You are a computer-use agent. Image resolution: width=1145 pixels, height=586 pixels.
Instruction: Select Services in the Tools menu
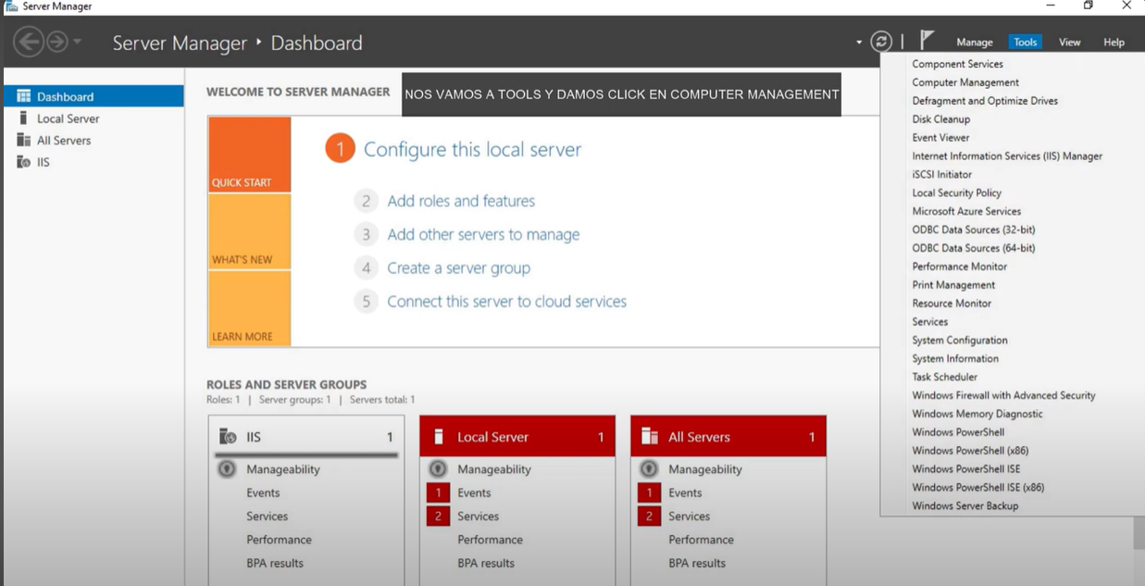929,321
